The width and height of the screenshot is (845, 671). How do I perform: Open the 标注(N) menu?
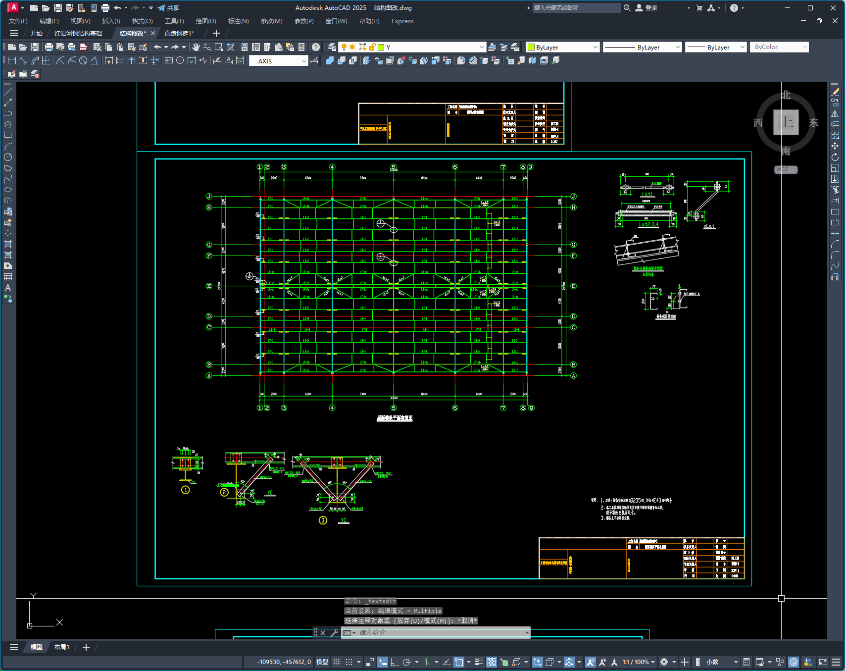click(x=238, y=21)
